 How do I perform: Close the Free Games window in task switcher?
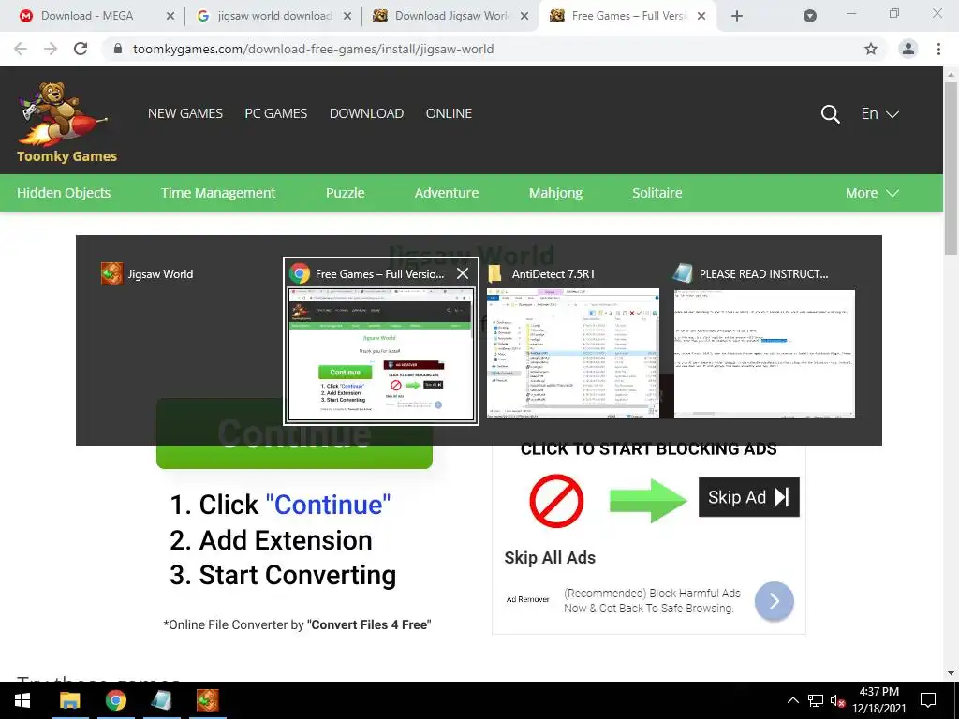pyautogui.click(x=463, y=274)
